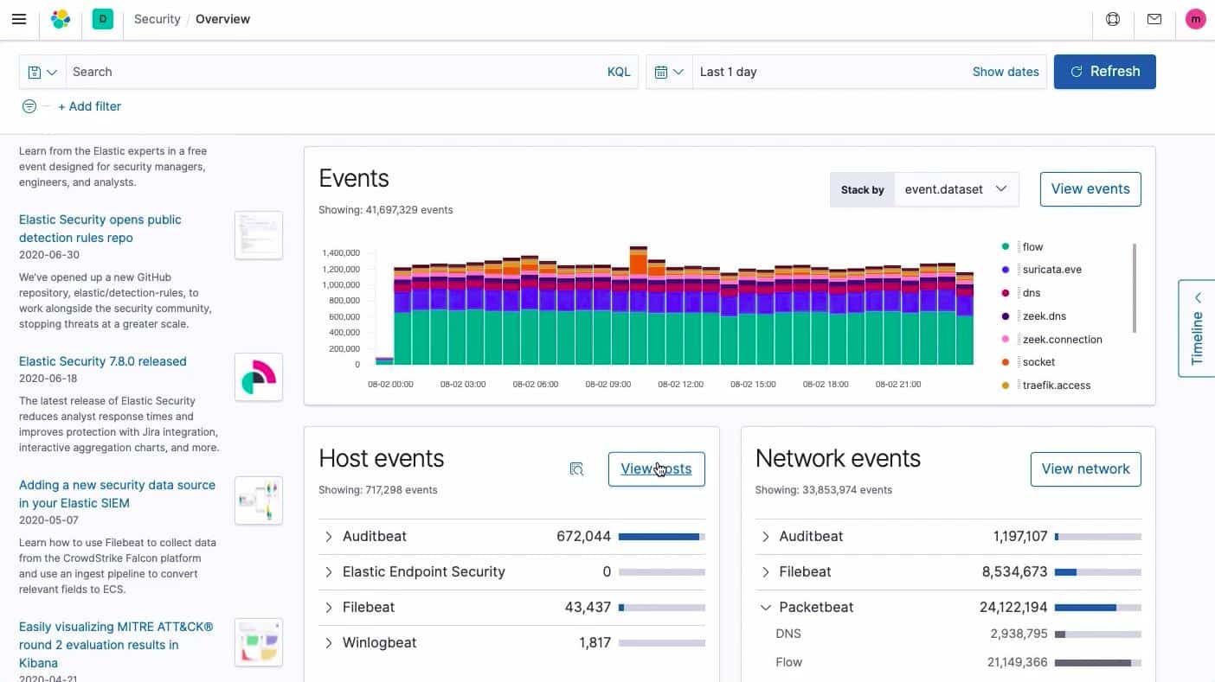Toggle the traefik.access legend series
Screen dimensions: 1215x682
pos(1057,386)
